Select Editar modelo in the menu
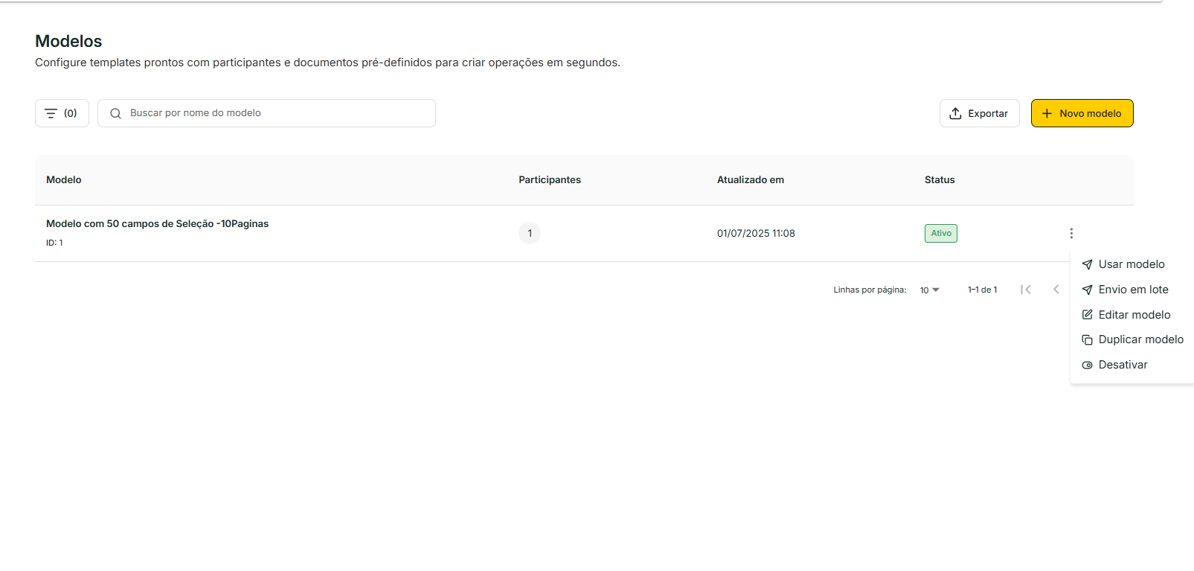 point(1134,315)
